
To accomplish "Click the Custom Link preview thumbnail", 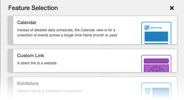I will (x=156, y=63).
